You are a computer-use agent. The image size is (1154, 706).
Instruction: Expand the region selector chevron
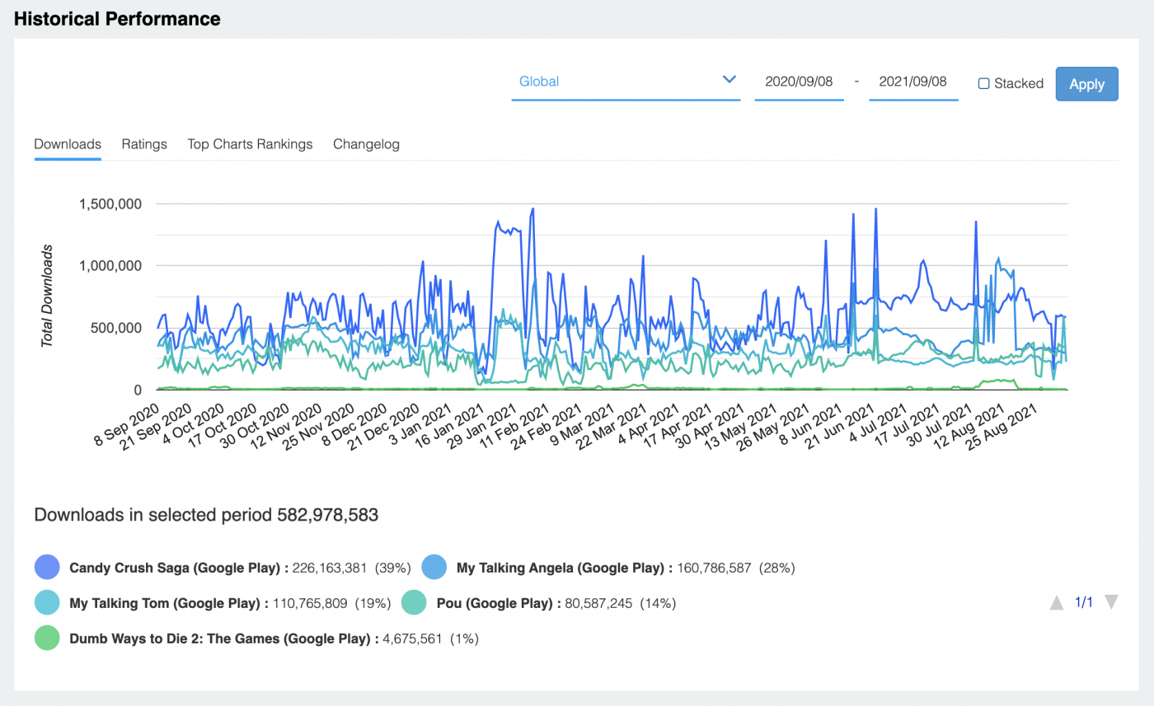coord(729,80)
